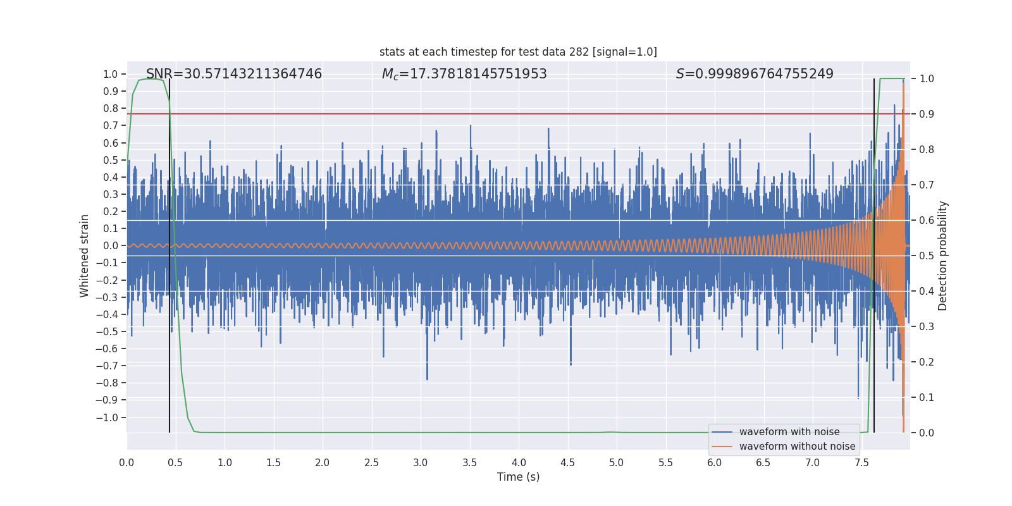Image resolution: width=1012 pixels, height=506 pixels.
Task: Click 'waveform with noise' legend entry
Action: coord(789,432)
